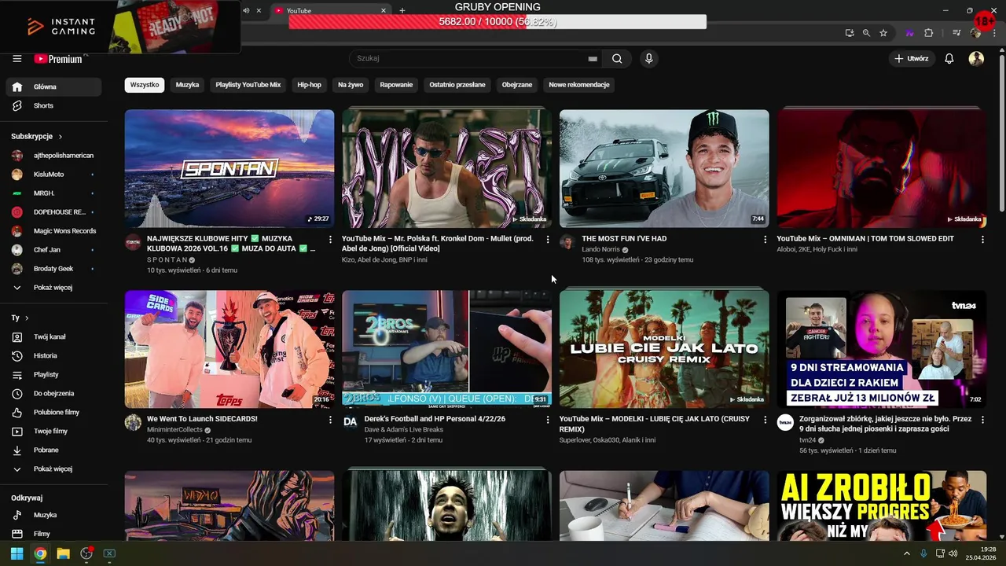
Task: Click the purple extension icon in Chrome toolbar
Action: [910, 33]
